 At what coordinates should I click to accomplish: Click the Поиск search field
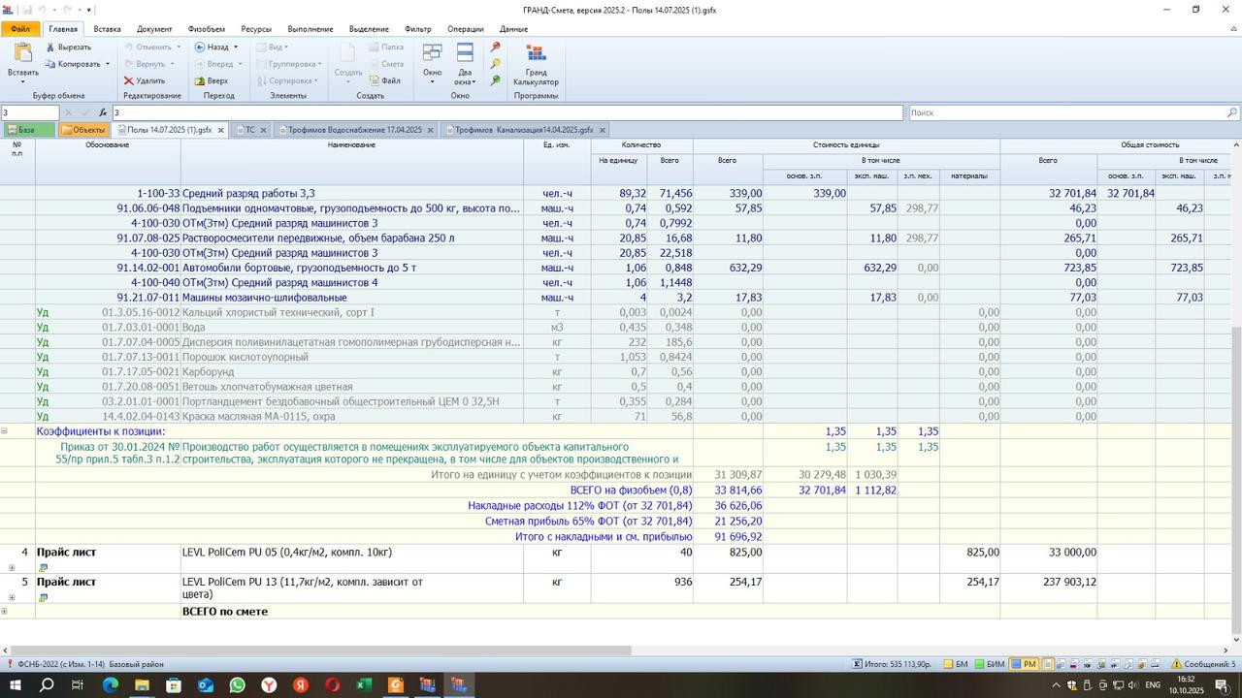coord(1067,112)
